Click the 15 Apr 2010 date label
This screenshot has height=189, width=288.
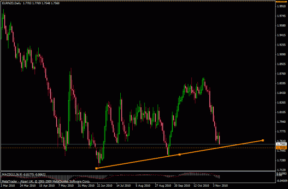tap(47, 185)
